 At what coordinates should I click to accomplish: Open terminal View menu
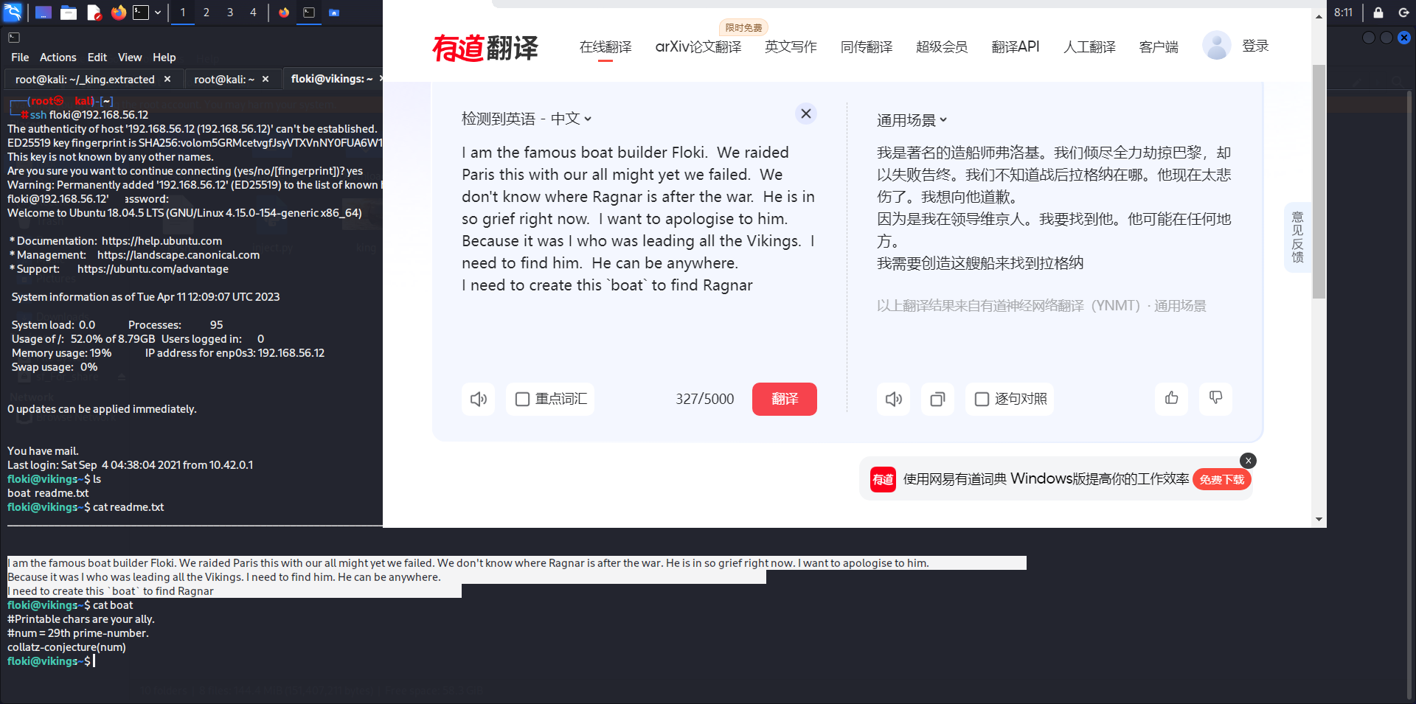[130, 57]
